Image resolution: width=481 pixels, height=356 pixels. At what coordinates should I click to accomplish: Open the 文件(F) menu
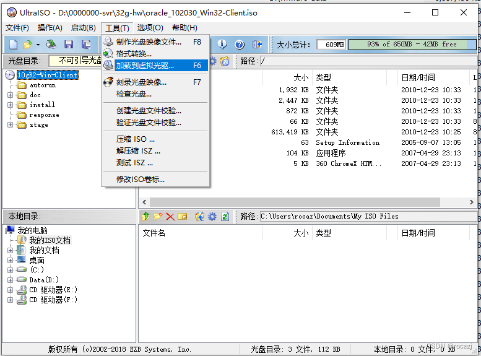pos(17,28)
